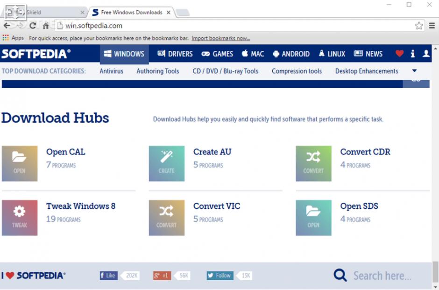Screen dimensions: 439x290
Task: Expand more download categories arrow
Action: 414,71
